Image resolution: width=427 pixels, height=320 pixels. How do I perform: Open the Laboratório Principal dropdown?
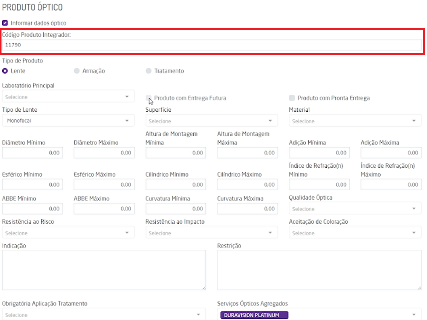point(68,97)
